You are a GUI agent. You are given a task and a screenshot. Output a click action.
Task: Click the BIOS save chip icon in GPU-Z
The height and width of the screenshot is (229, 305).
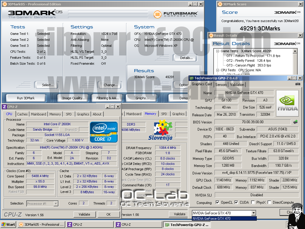[295, 122]
